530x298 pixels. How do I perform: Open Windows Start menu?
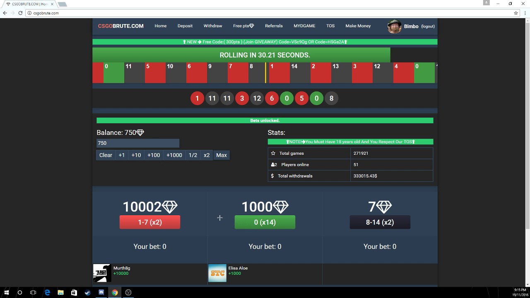point(7,292)
